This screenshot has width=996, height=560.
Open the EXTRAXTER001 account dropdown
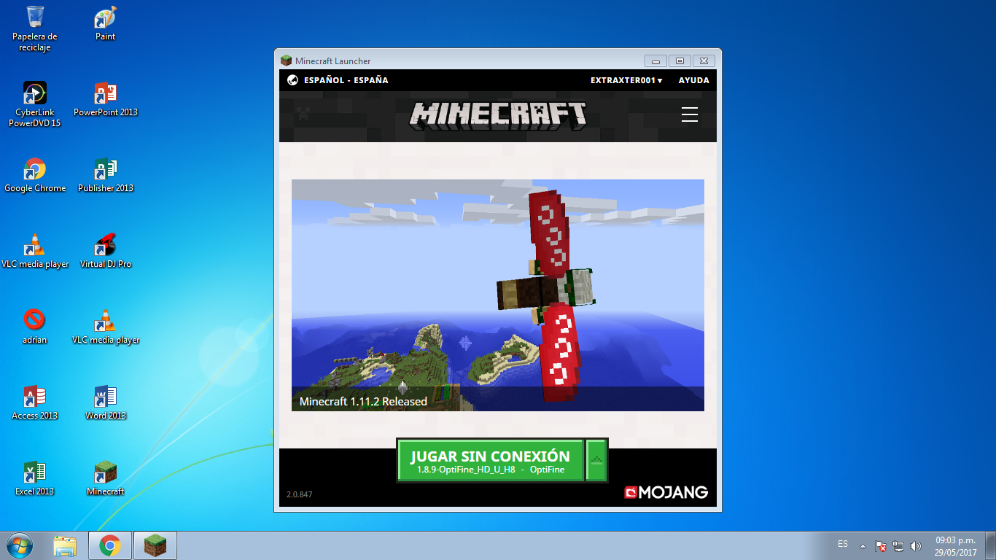[626, 80]
